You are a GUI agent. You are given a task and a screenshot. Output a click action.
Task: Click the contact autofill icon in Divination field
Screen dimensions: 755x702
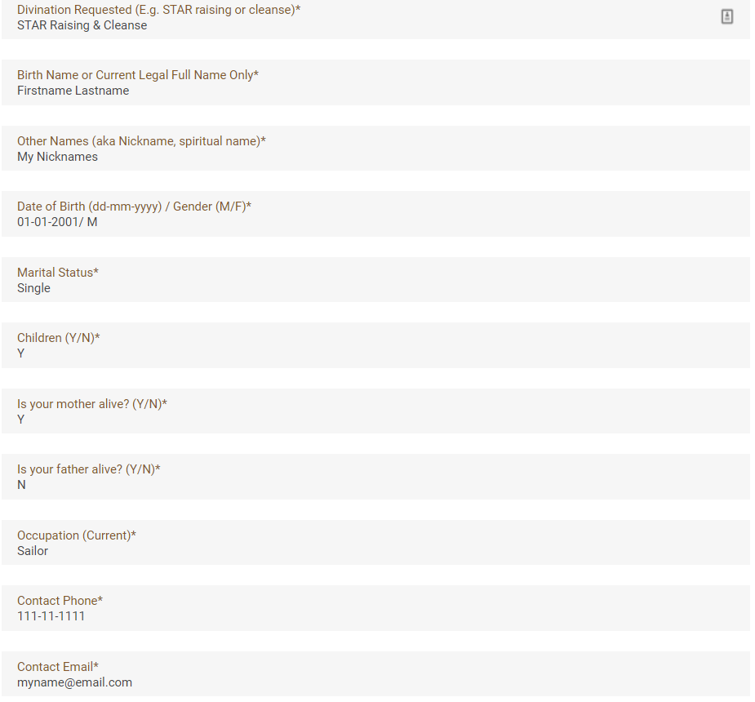727,17
